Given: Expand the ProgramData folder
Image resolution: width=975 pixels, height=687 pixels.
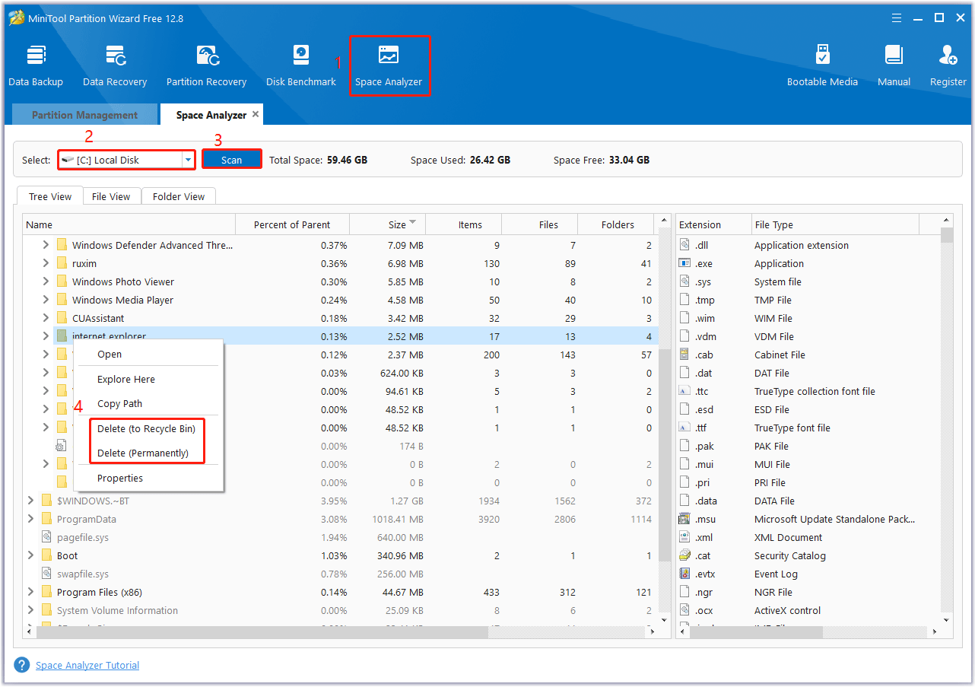Looking at the screenshot, I should click(30, 519).
